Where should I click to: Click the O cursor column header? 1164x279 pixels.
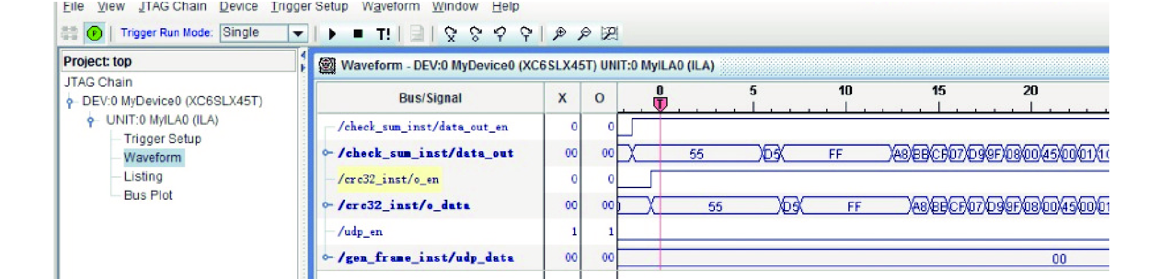(599, 98)
